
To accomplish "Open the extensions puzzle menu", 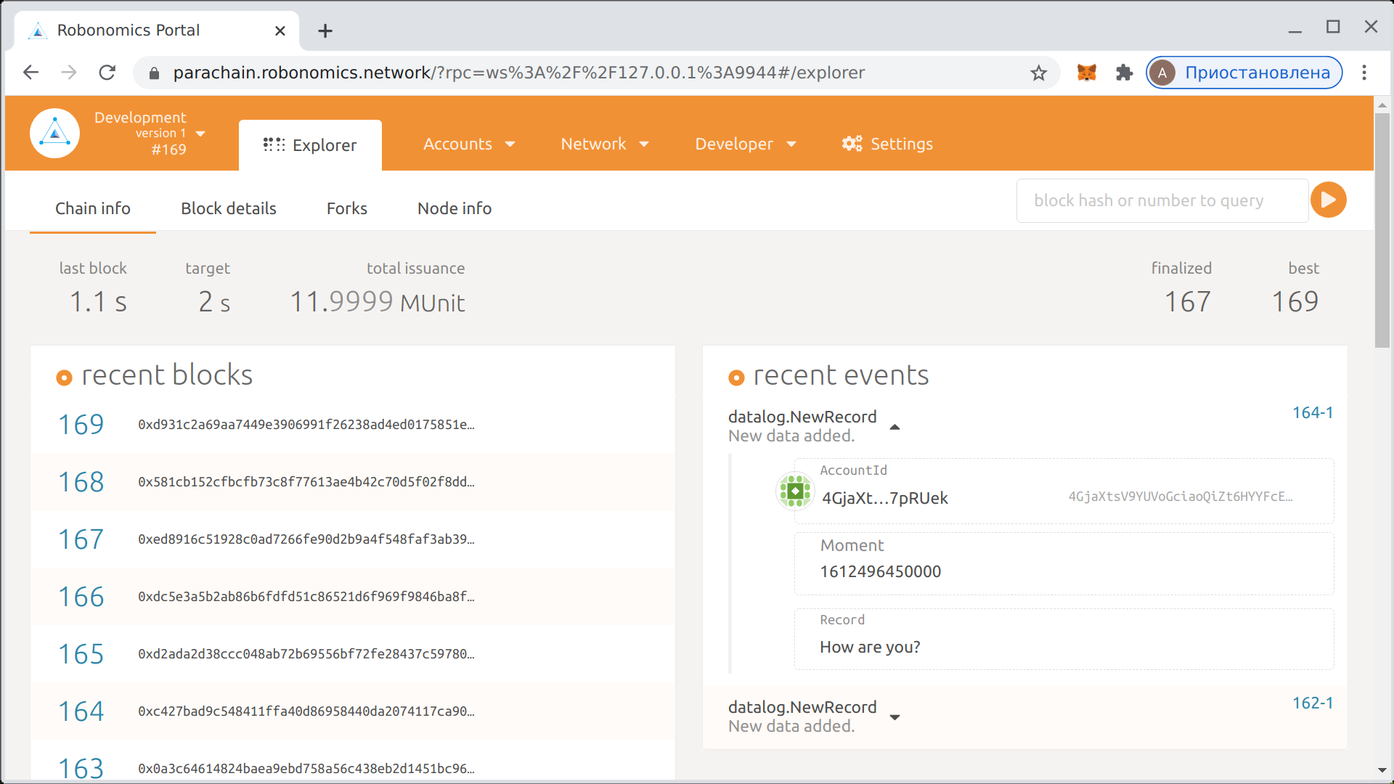I will 1125,73.
